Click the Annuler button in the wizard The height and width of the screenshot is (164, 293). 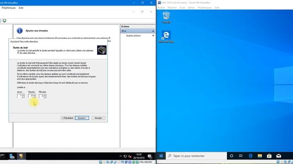coord(98,118)
